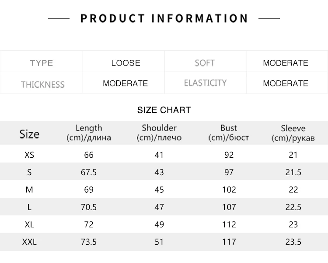Click the SIZE CHART title
328x263 pixels.
(164, 110)
